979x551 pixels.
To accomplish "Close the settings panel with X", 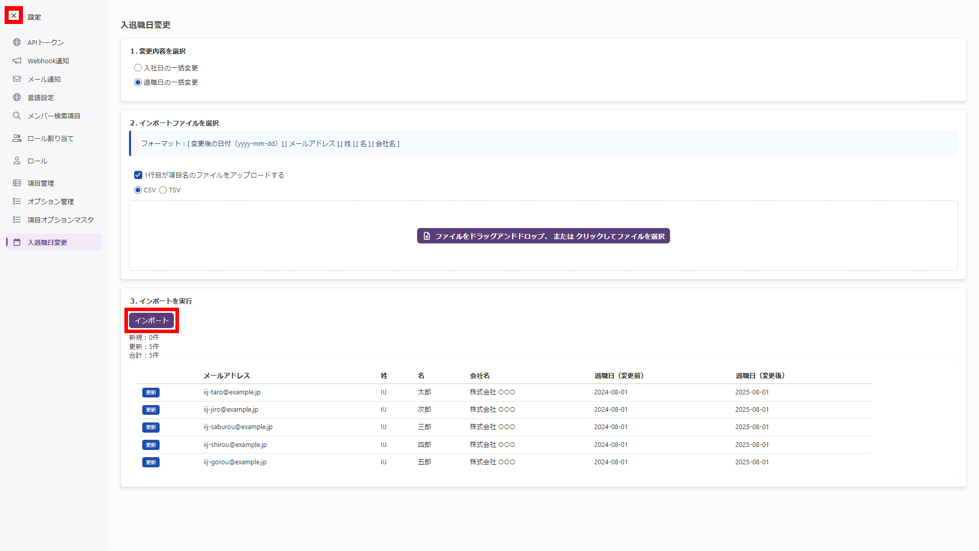I will (14, 16).
